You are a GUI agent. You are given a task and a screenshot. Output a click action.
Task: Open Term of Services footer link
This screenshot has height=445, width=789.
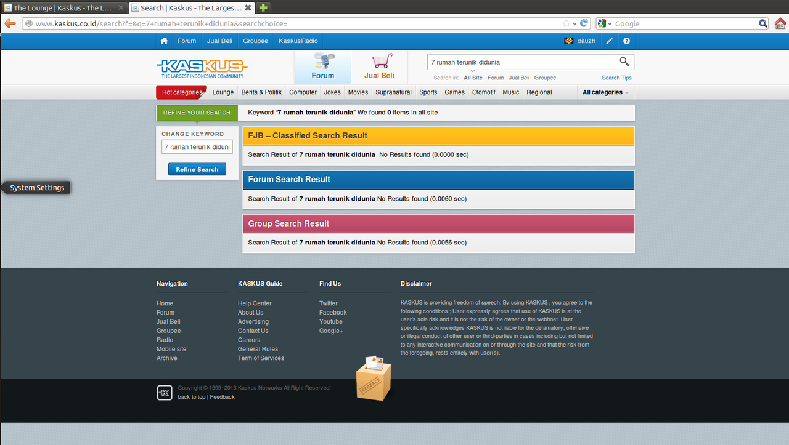point(261,358)
